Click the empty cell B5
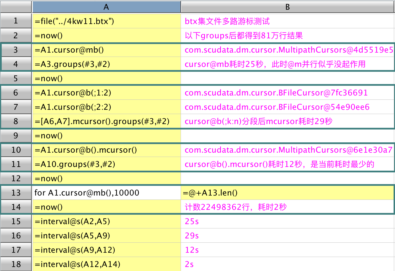 pos(288,78)
